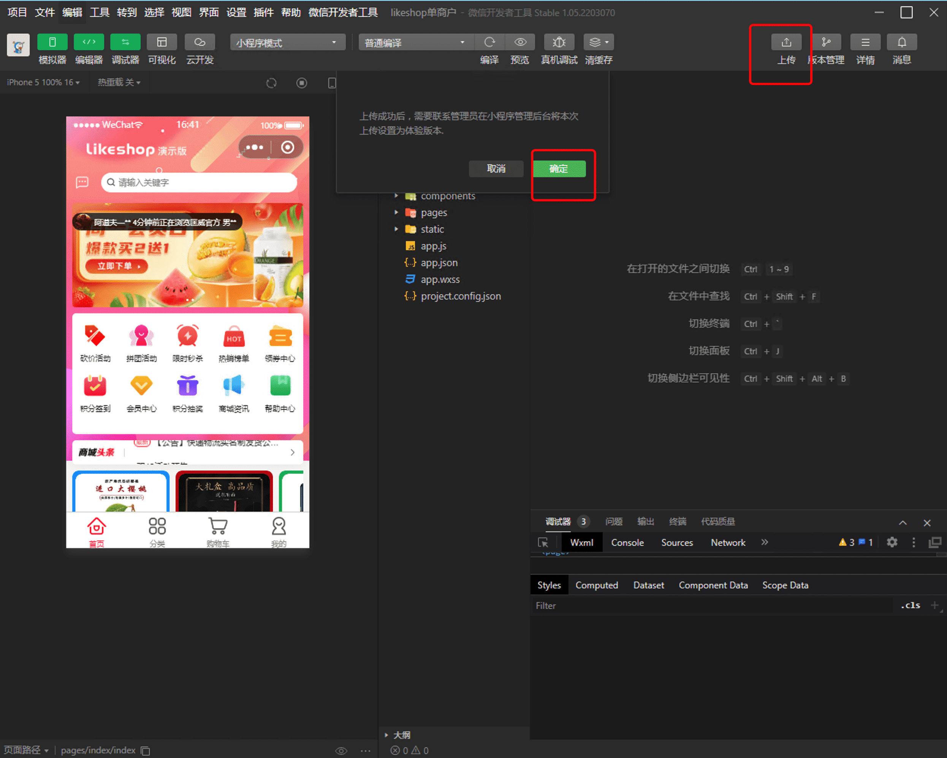Click the compile (编译) refresh icon
The height and width of the screenshot is (758, 947).
tap(489, 42)
